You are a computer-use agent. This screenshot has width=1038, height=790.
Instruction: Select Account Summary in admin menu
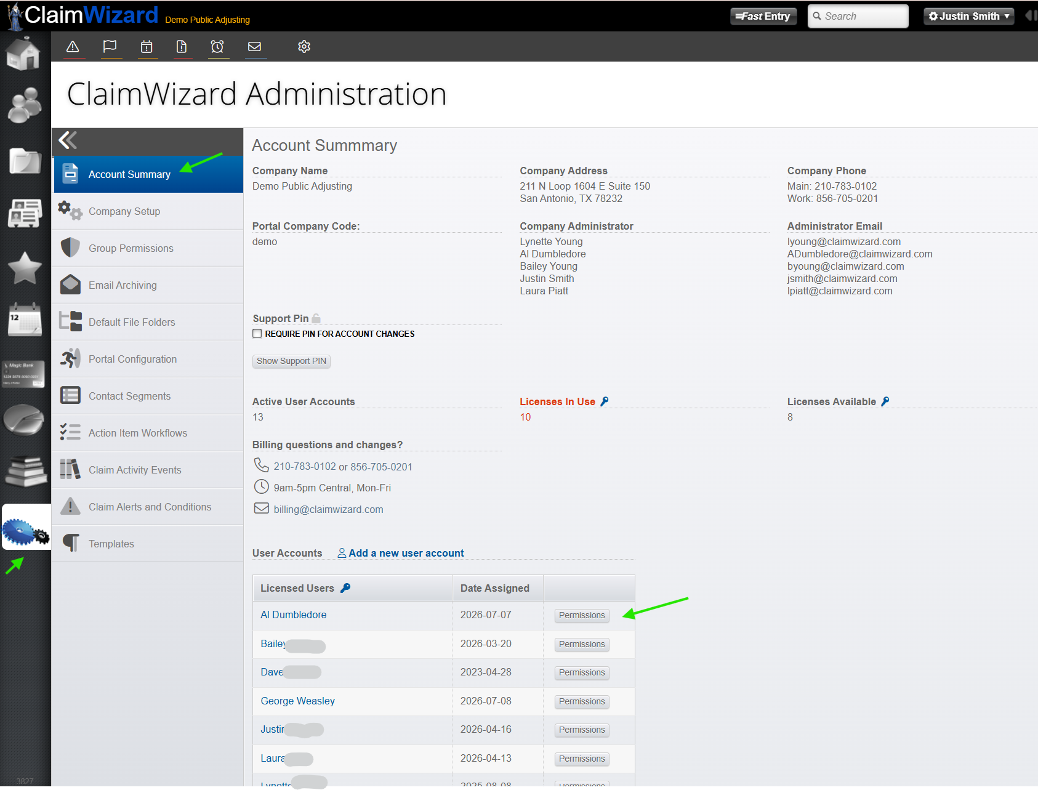(148, 174)
